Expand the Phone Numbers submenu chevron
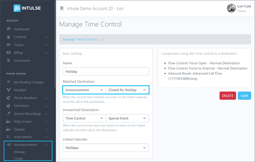The height and width of the screenshot is (162, 255). point(46,98)
